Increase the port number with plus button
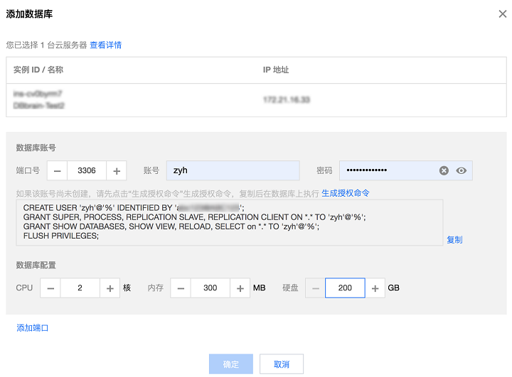Image resolution: width=512 pixels, height=377 pixels. 117,170
